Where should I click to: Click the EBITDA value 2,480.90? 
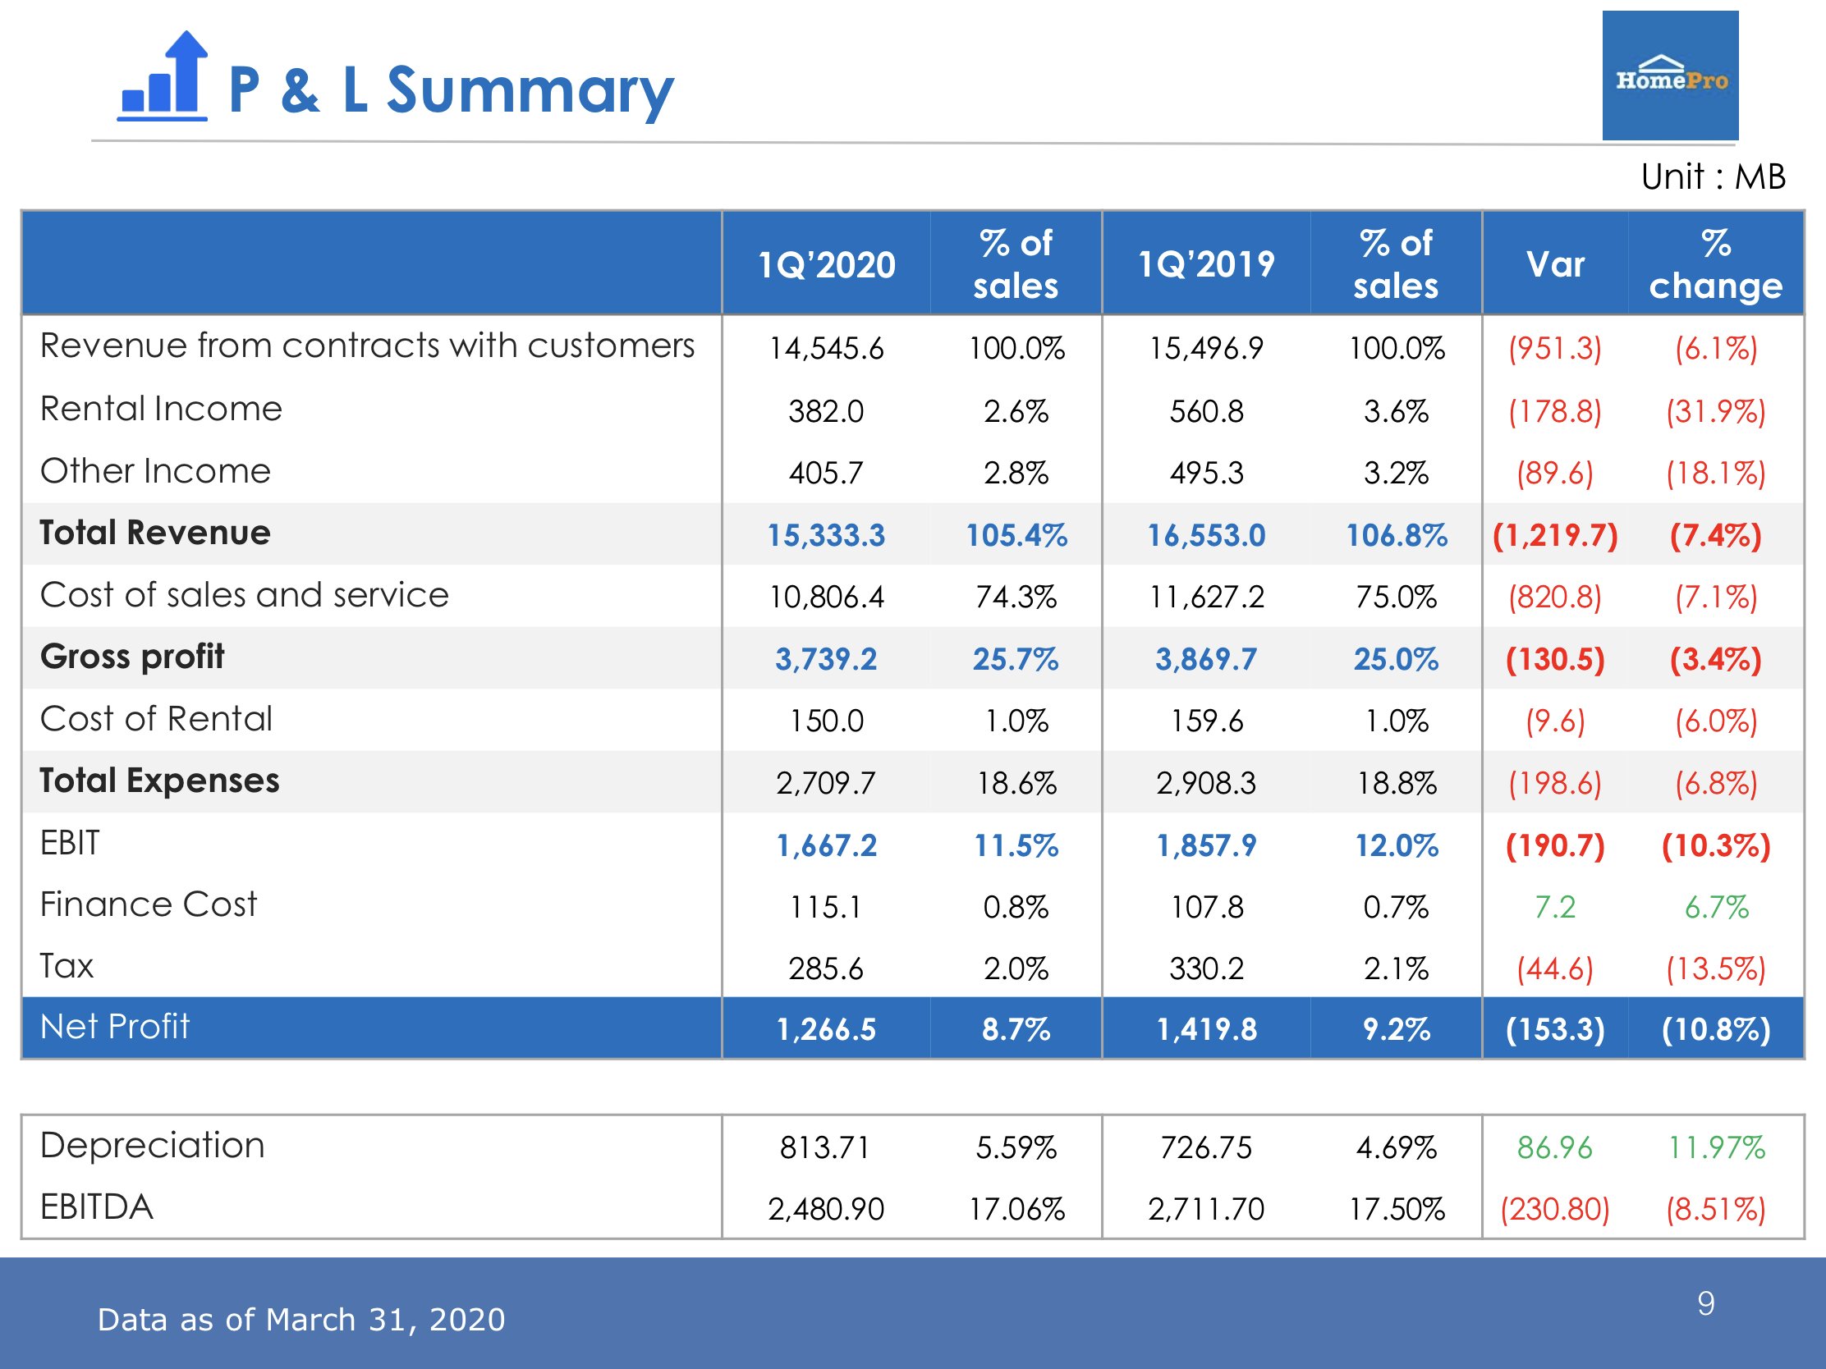826,1210
